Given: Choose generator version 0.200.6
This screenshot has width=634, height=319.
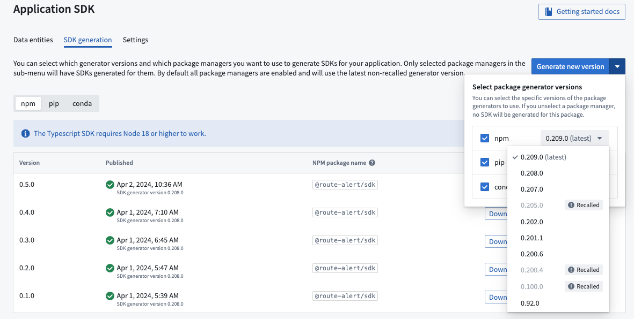Looking at the screenshot, I should 558,254.
